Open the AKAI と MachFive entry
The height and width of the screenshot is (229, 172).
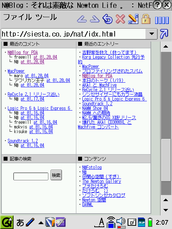(100, 85)
